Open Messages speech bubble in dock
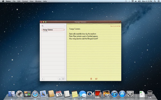The height and width of the screenshot is (100, 161). click(x=83, y=94)
